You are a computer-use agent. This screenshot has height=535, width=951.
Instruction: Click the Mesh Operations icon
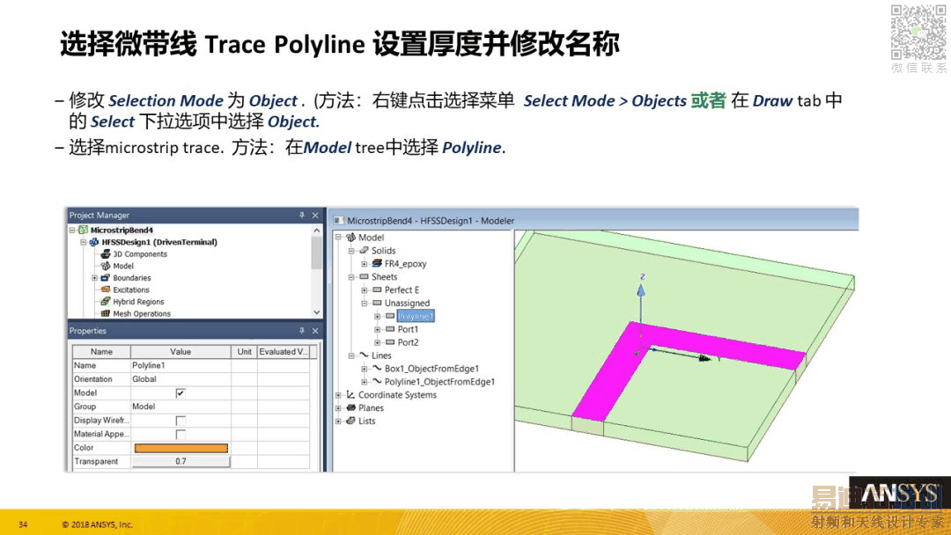[106, 313]
